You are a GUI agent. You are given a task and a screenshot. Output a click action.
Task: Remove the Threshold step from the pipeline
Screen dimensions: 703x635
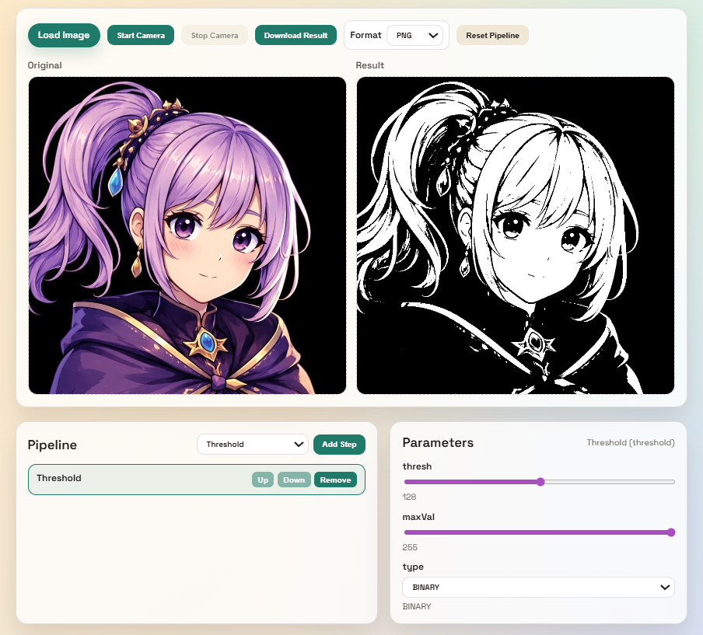(335, 480)
